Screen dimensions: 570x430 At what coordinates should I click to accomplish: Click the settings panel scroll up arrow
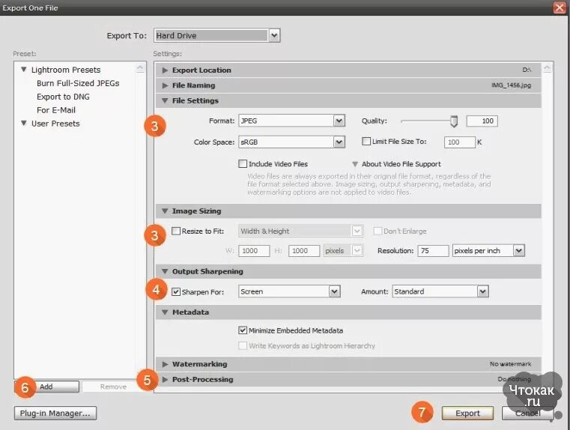pyautogui.click(x=547, y=67)
